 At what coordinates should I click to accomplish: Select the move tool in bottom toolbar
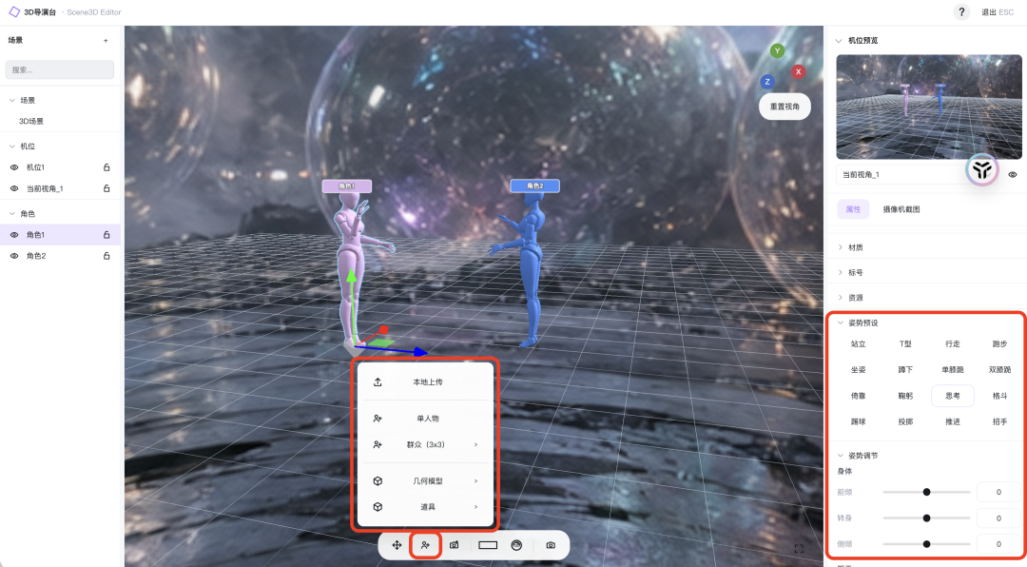397,545
